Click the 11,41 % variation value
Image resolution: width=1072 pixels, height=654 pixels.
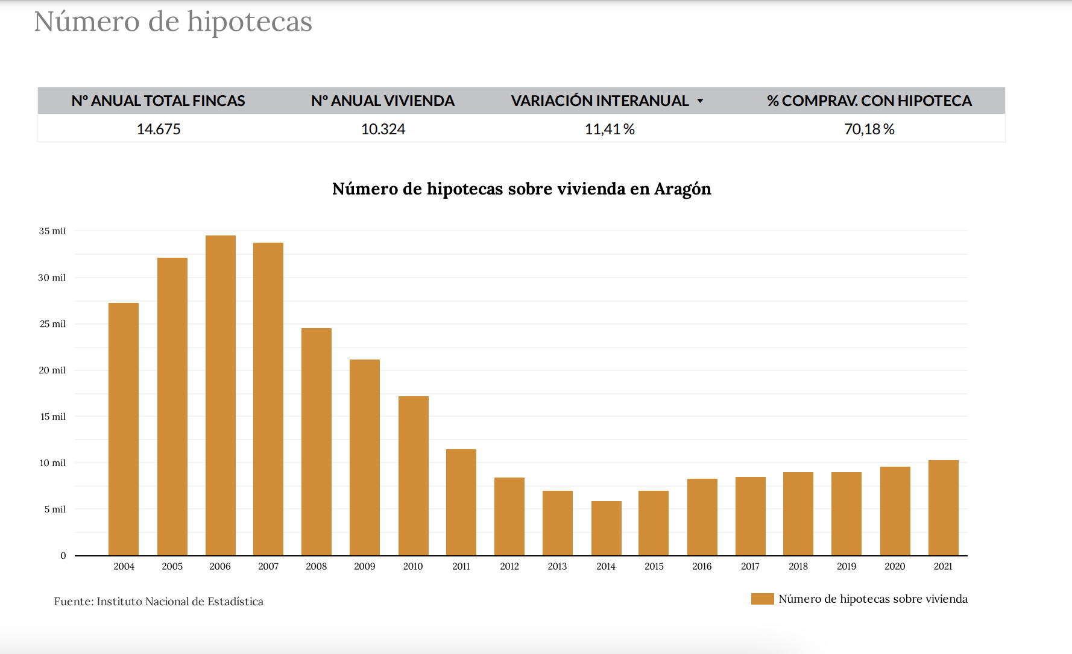pyautogui.click(x=610, y=129)
